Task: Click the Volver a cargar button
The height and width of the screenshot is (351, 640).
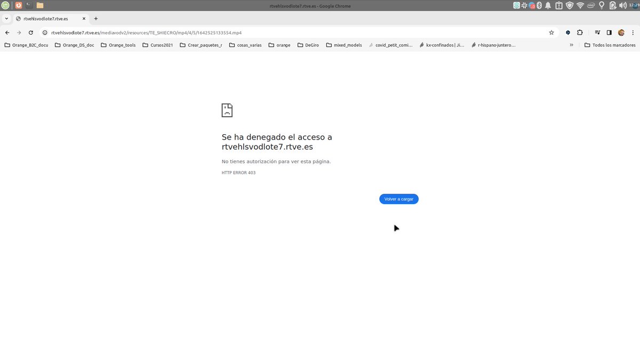Action: point(399,199)
